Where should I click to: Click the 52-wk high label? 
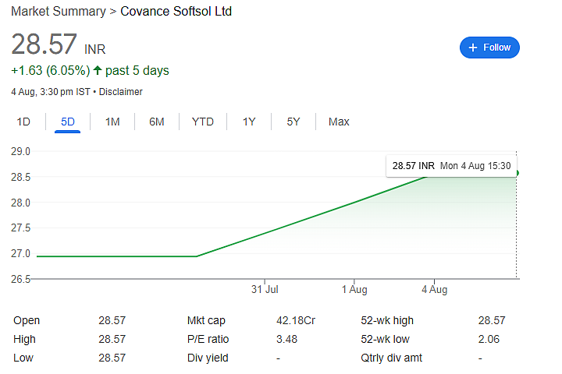click(387, 321)
